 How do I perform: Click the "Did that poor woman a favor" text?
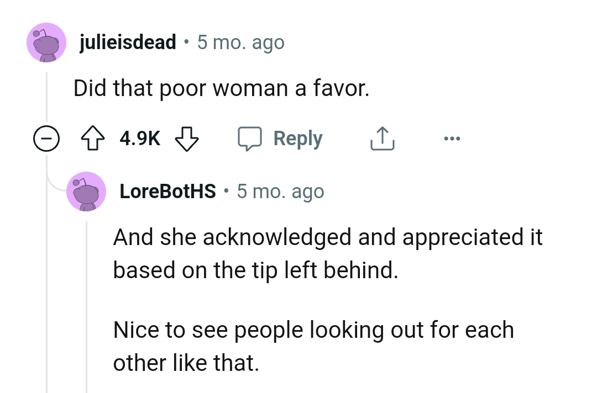[x=221, y=88]
